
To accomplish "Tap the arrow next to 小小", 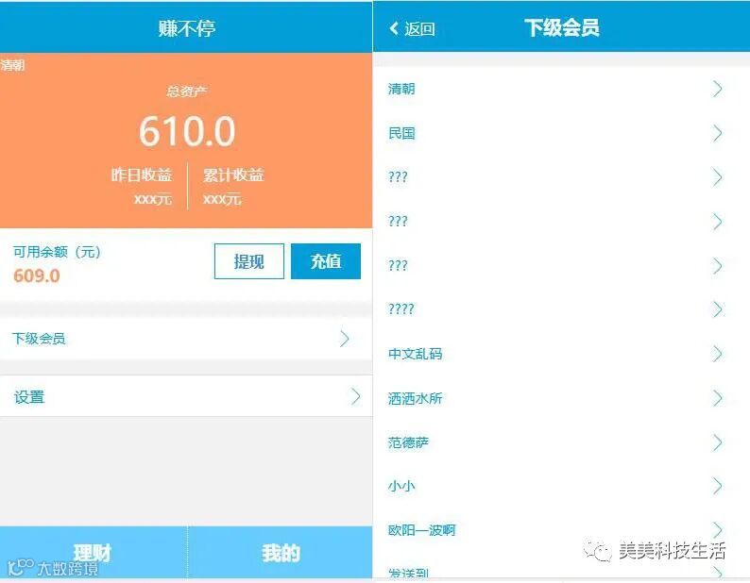I will (717, 486).
